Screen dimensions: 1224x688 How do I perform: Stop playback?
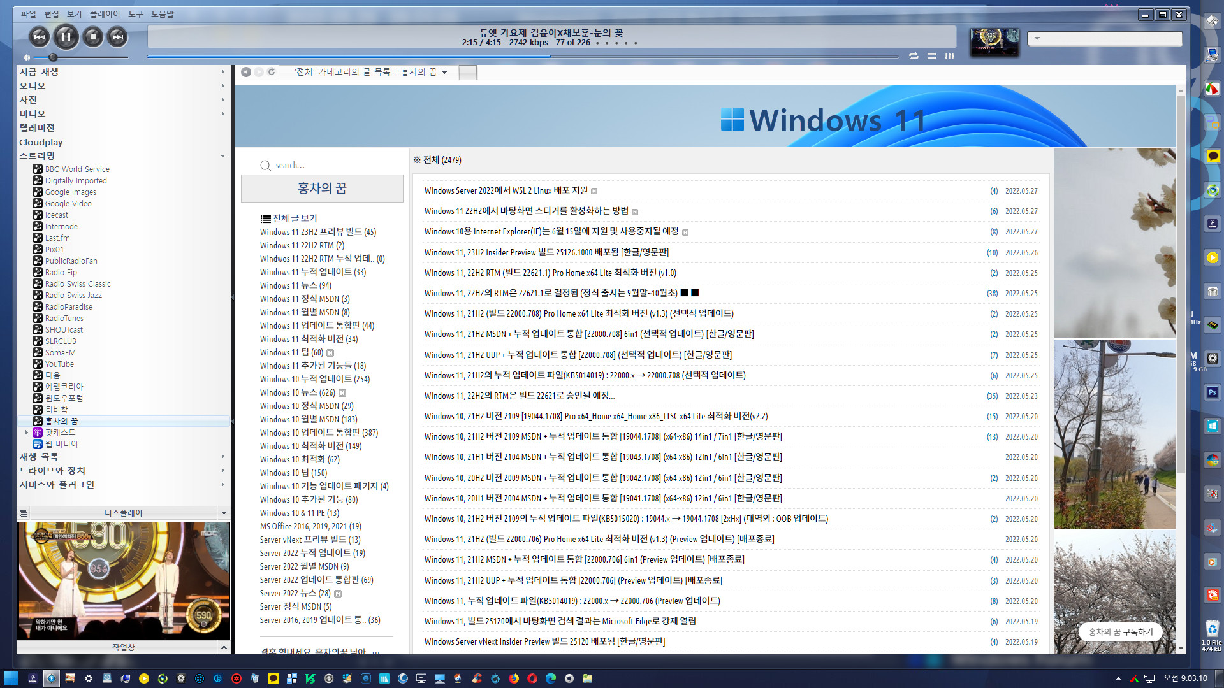(93, 37)
